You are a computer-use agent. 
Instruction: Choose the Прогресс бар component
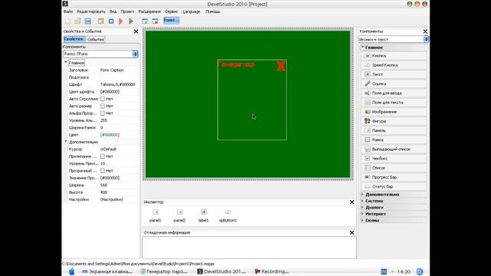coord(394,177)
